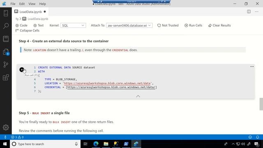This screenshot has height=148, width=263.
Task: Click the text 'TYPE = BLOB_STORAGE,'
Action: coord(61,79)
